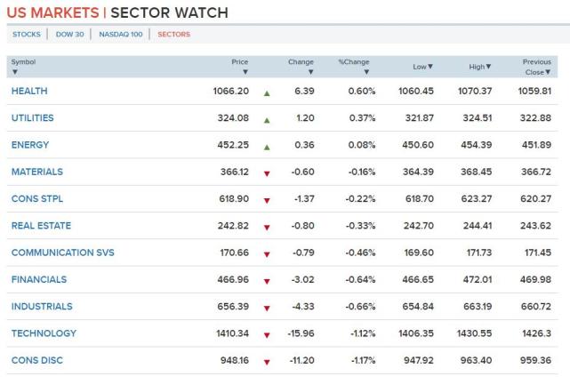Click red down arrow in FINANCIALS row
The image size is (570, 385).
click(x=267, y=281)
